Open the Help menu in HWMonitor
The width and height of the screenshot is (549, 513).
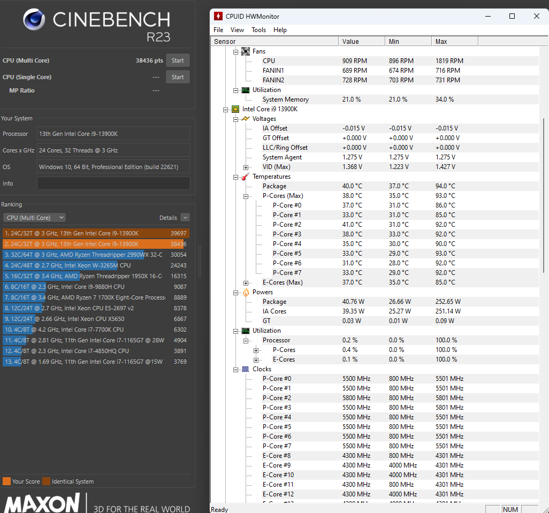[x=280, y=30]
